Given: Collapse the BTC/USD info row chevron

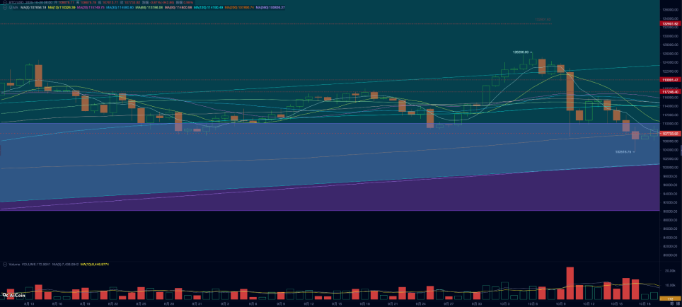Looking at the screenshot, I should tap(5, 3).
